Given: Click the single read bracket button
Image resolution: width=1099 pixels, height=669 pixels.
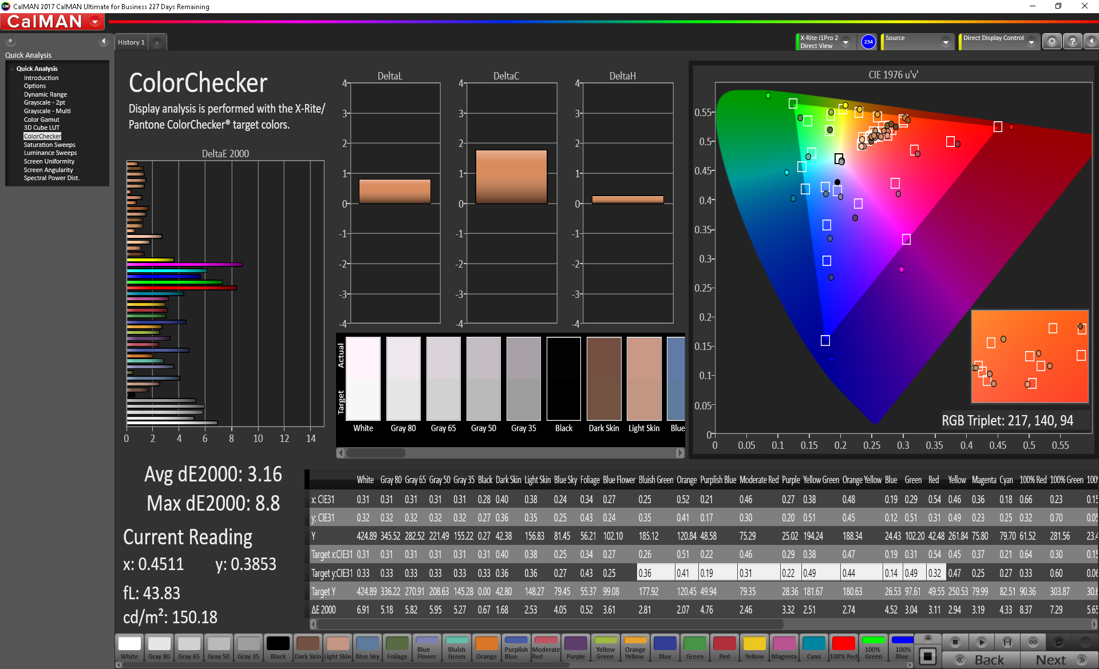Looking at the screenshot, I should click(1007, 642).
